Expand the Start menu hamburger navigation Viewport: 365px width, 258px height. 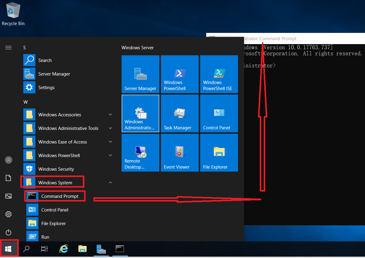point(8,47)
